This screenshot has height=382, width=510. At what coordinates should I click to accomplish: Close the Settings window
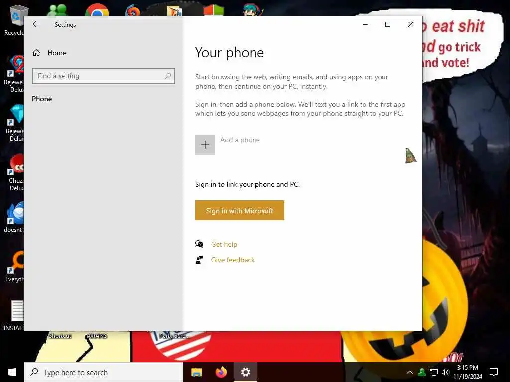coord(411,24)
